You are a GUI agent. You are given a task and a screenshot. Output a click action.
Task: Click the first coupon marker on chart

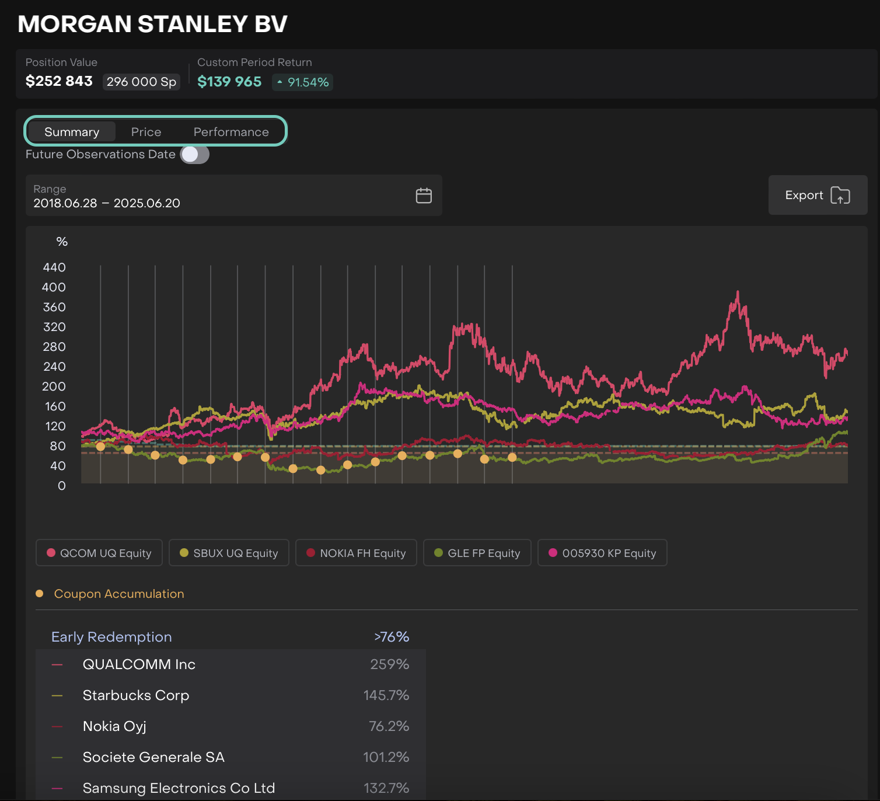pyautogui.click(x=100, y=447)
